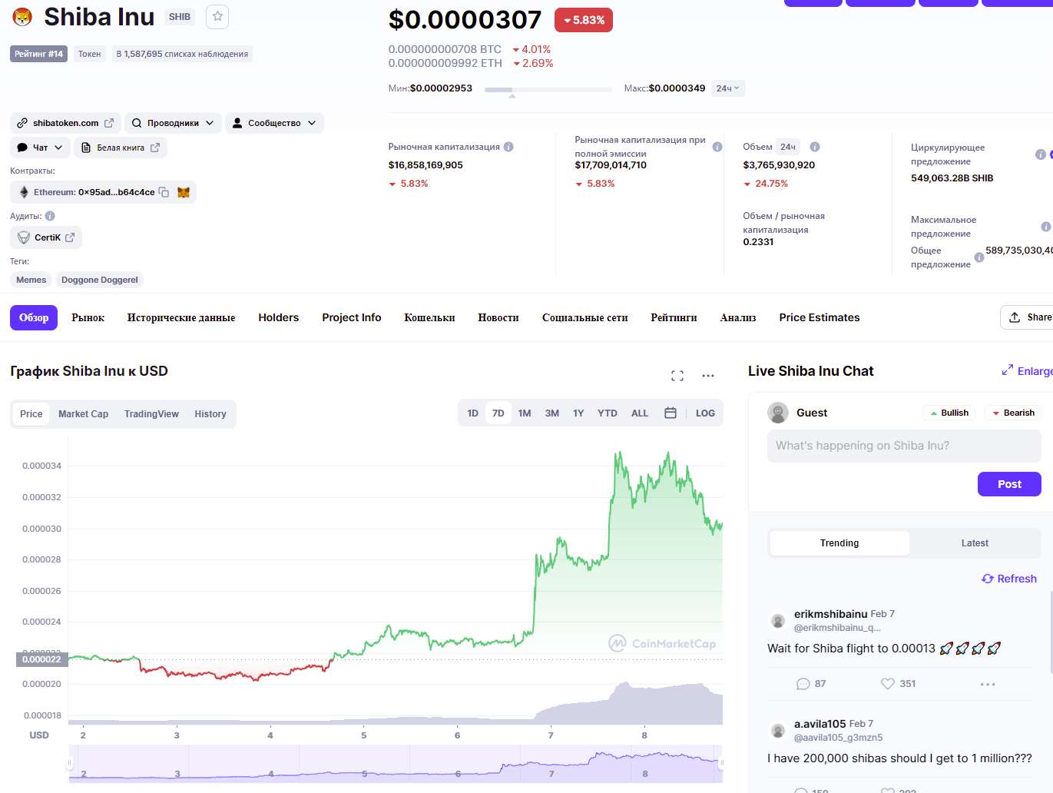Open the Белая книга whitepaper link
The image size is (1053, 793).
[121, 148]
